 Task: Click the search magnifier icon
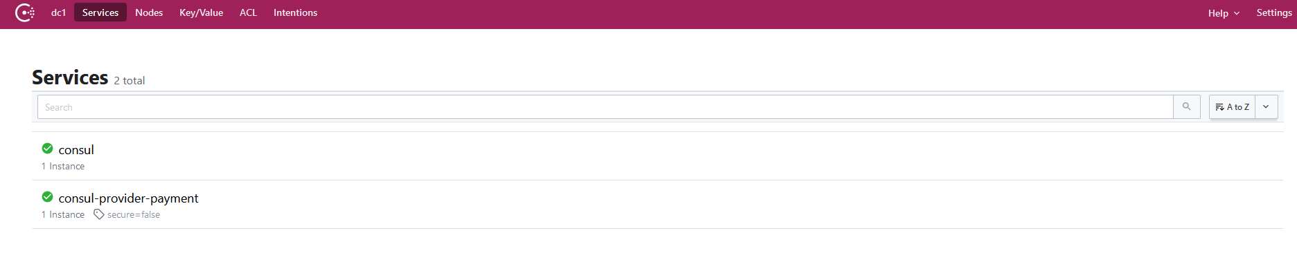tap(1187, 106)
